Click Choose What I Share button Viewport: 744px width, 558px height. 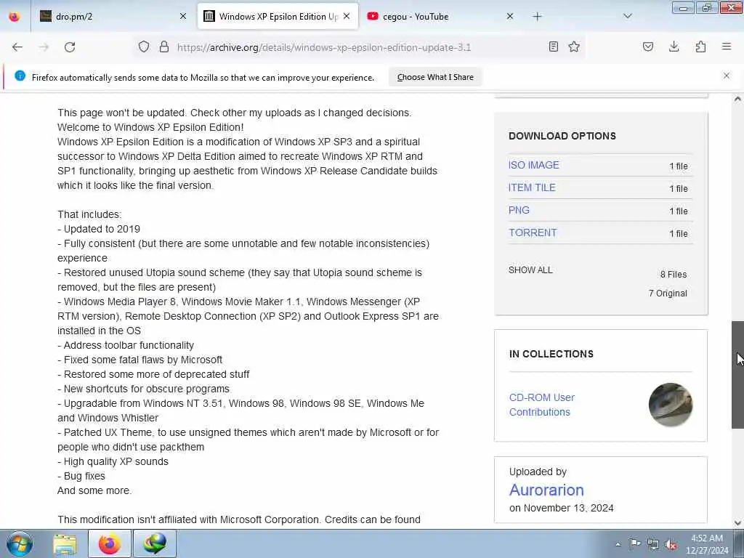tap(435, 77)
